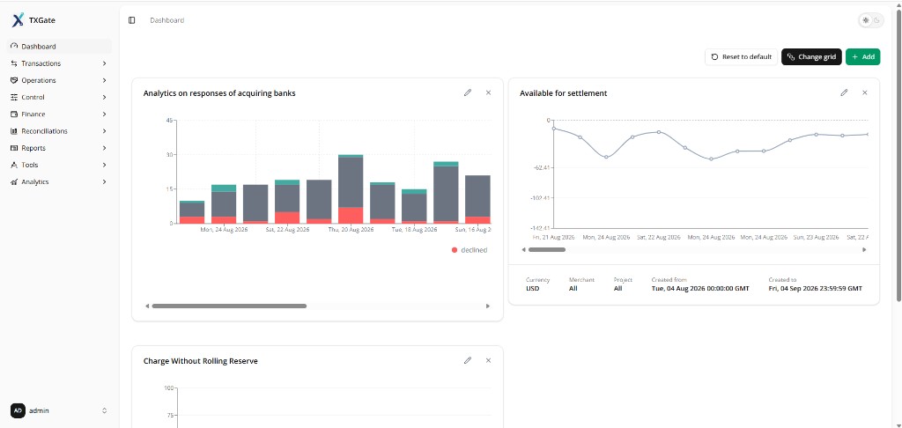Image resolution: width=902 pixels, height=428 pixels.
Task: Click left arrow of acquiring banks scrollbar
Action: (x=147, y=306)
